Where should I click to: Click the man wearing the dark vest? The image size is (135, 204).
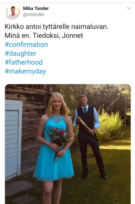[x=90, y=135]
